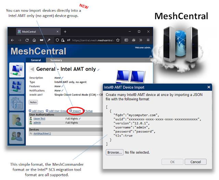The height and width of the screenshot is (180, 219).
Task: Click the browser Back arrow
Action: coord(12,40)
